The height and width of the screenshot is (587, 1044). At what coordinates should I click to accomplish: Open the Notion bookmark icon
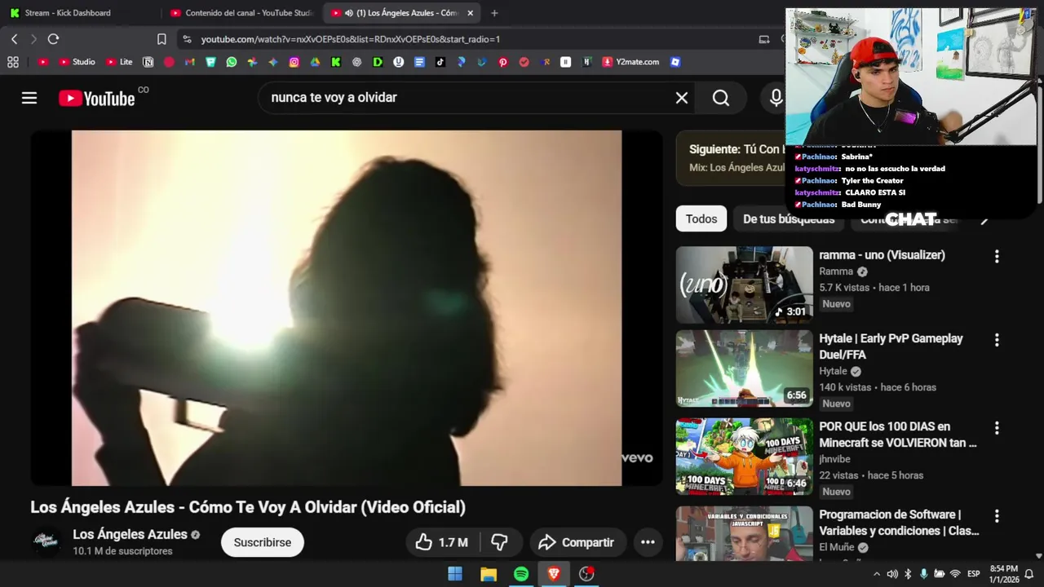coord(148,62)
